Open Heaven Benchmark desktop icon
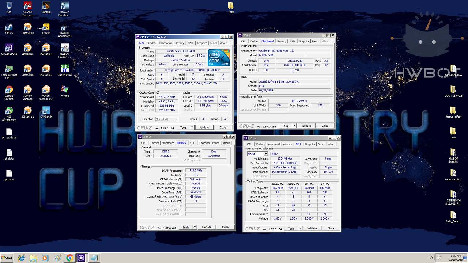This screenshot has width=468, height=263. [64, 9]
